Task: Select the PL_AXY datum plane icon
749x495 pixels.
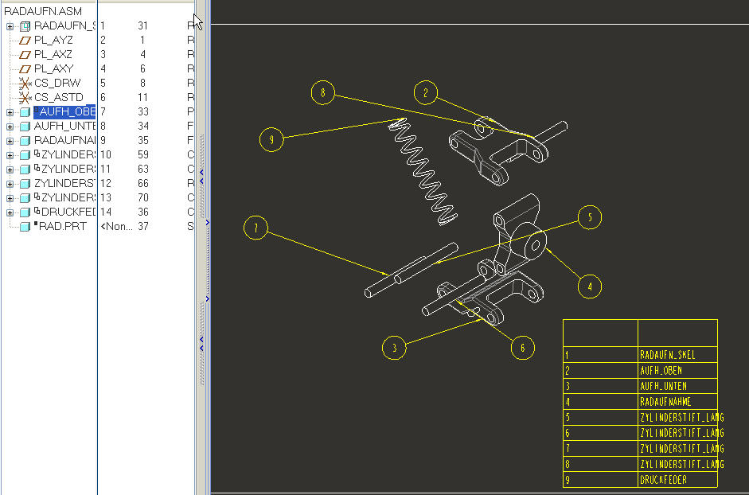Action: pyautogui.click(x=25, y=69)
